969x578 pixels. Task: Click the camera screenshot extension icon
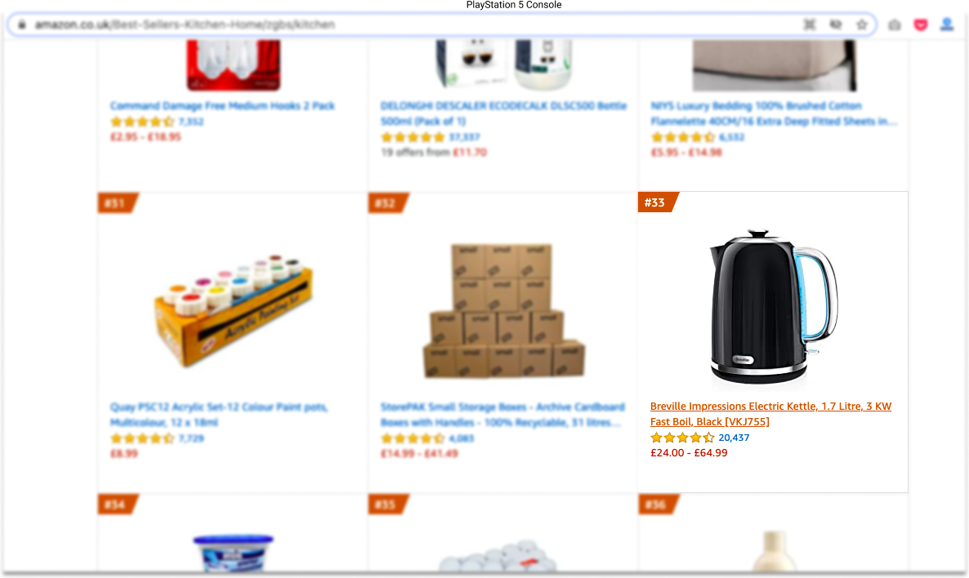pyautogui.click(x=894, y=24)
